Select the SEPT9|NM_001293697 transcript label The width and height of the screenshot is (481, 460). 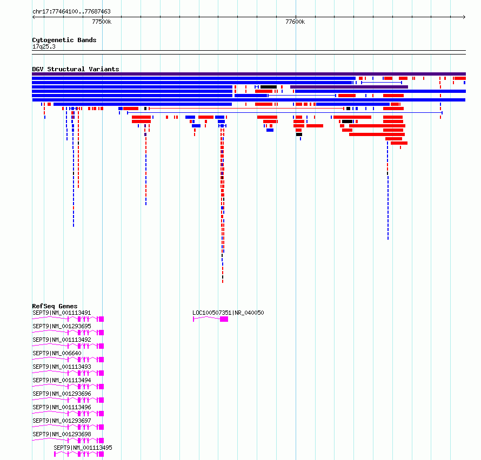point(62,421)
